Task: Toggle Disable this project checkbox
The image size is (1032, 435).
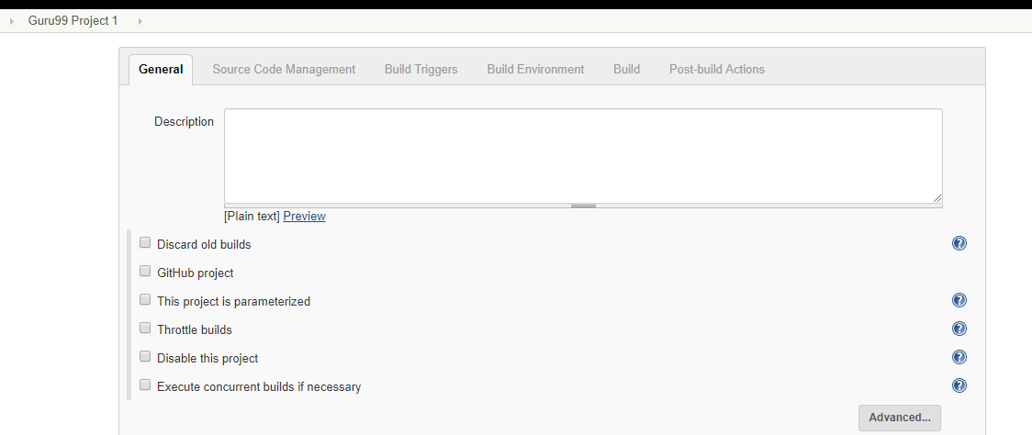Action: point(145,357)
